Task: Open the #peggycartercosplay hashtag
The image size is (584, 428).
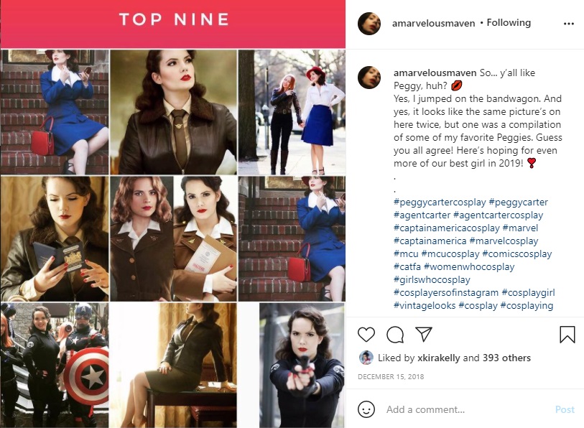Action: 440,203
